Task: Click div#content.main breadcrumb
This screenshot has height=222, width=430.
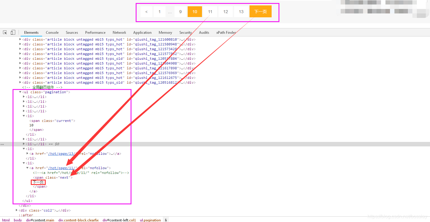Action: (x=40, y=220)
